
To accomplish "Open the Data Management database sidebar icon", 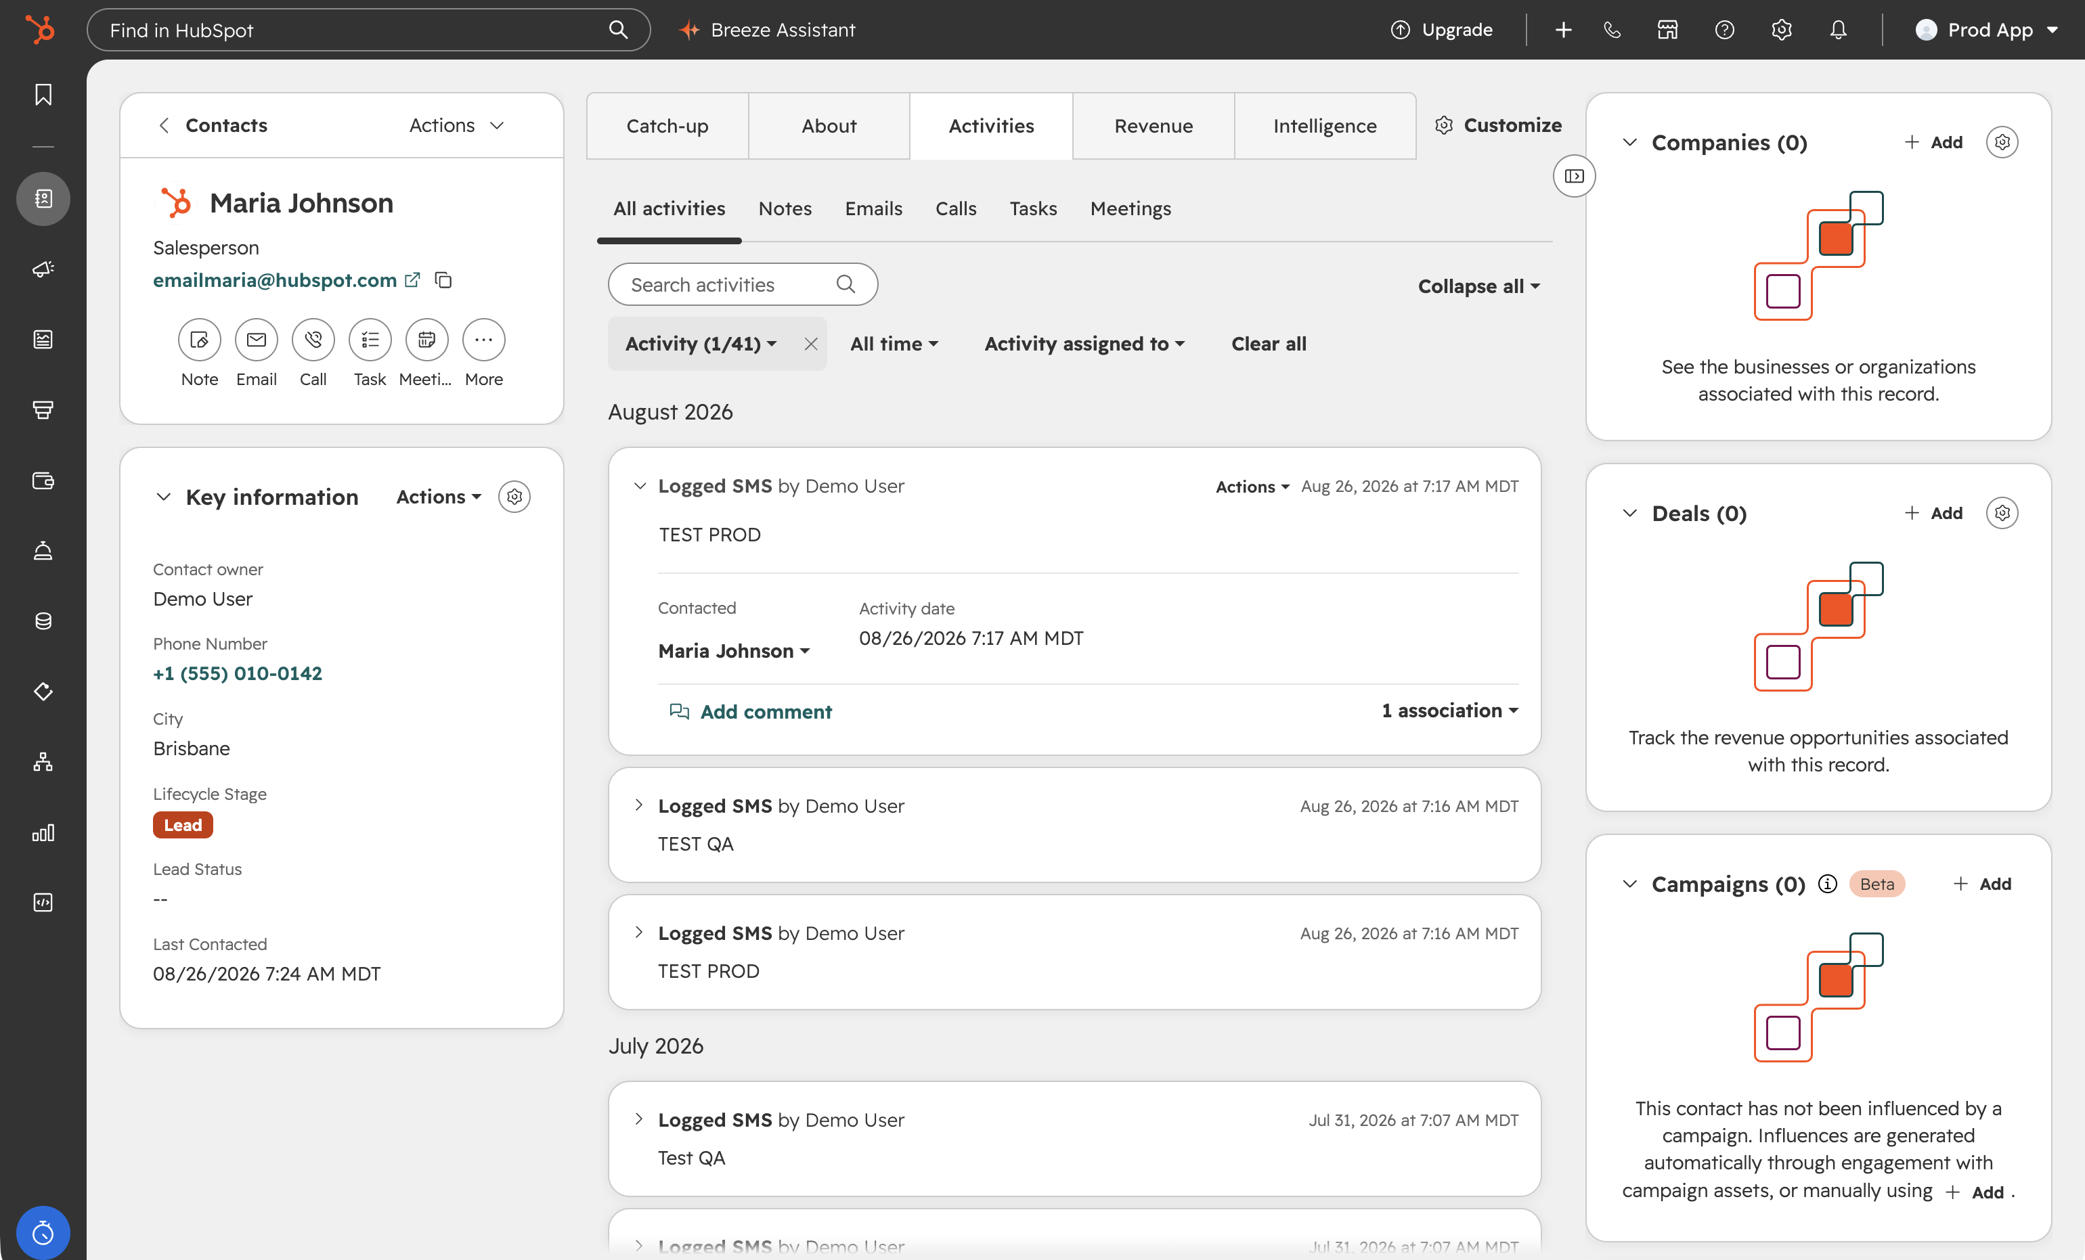I will click(x=43, y=622).
